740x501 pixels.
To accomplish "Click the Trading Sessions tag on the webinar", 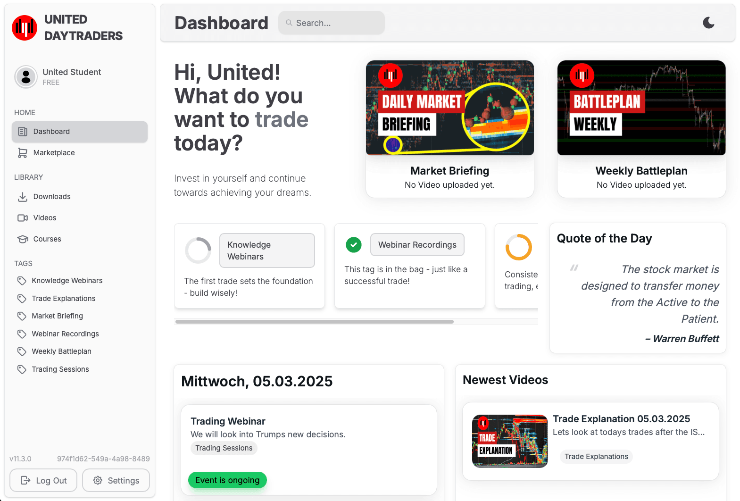I will pos(224,448).
